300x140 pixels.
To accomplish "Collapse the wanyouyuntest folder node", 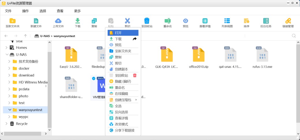I will coord(10,110).
